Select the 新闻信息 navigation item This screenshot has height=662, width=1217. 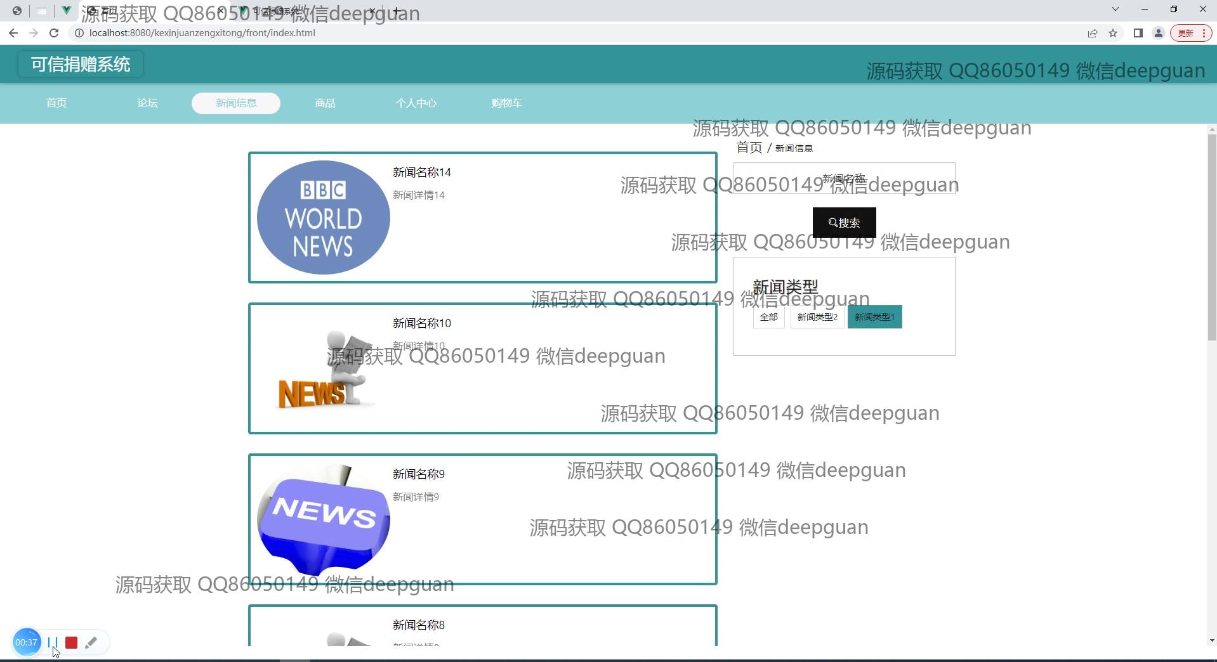[236, 103]
